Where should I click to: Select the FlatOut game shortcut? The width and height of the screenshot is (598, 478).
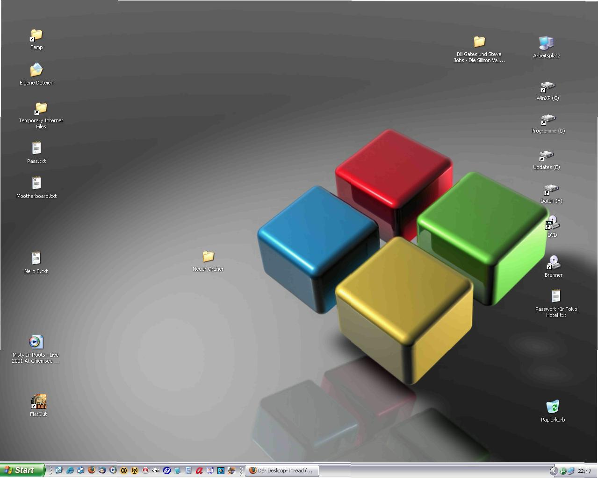click(38, 401)
